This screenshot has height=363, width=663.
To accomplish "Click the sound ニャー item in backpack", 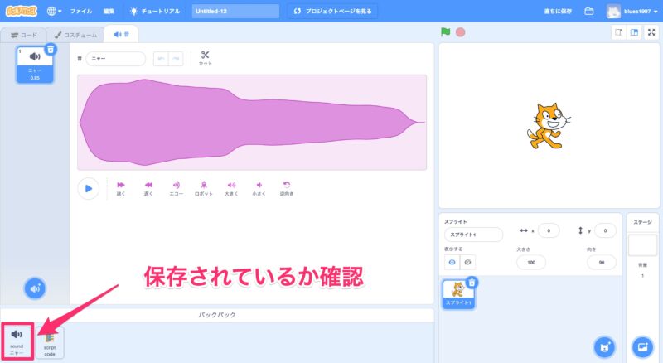I will point(17,341).
